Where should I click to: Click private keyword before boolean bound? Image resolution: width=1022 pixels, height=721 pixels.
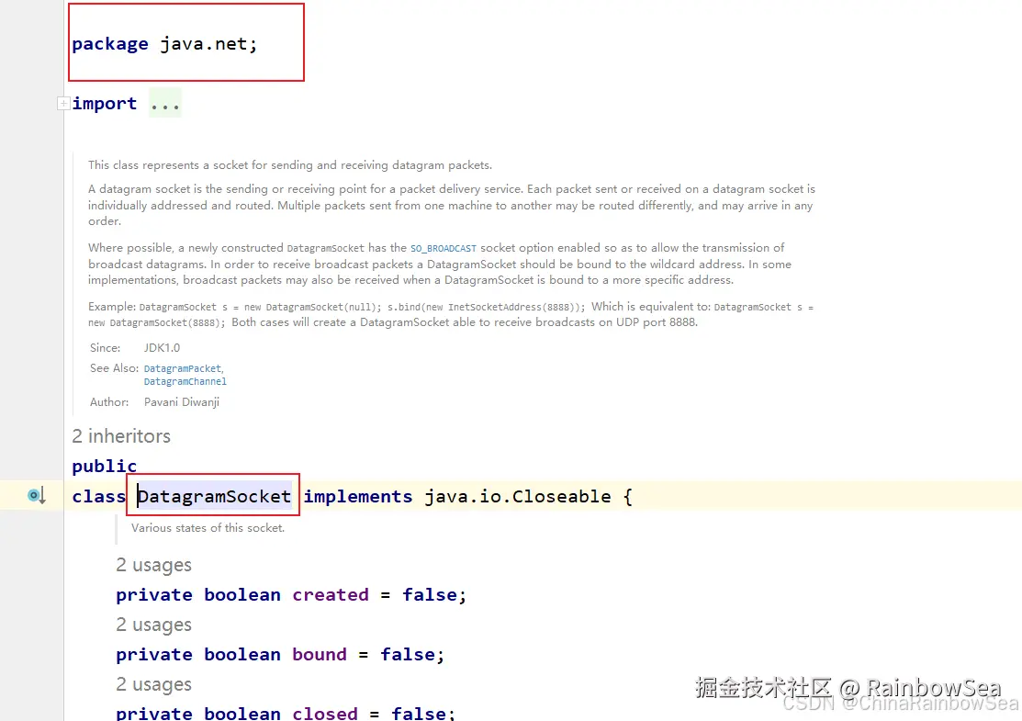154,654
